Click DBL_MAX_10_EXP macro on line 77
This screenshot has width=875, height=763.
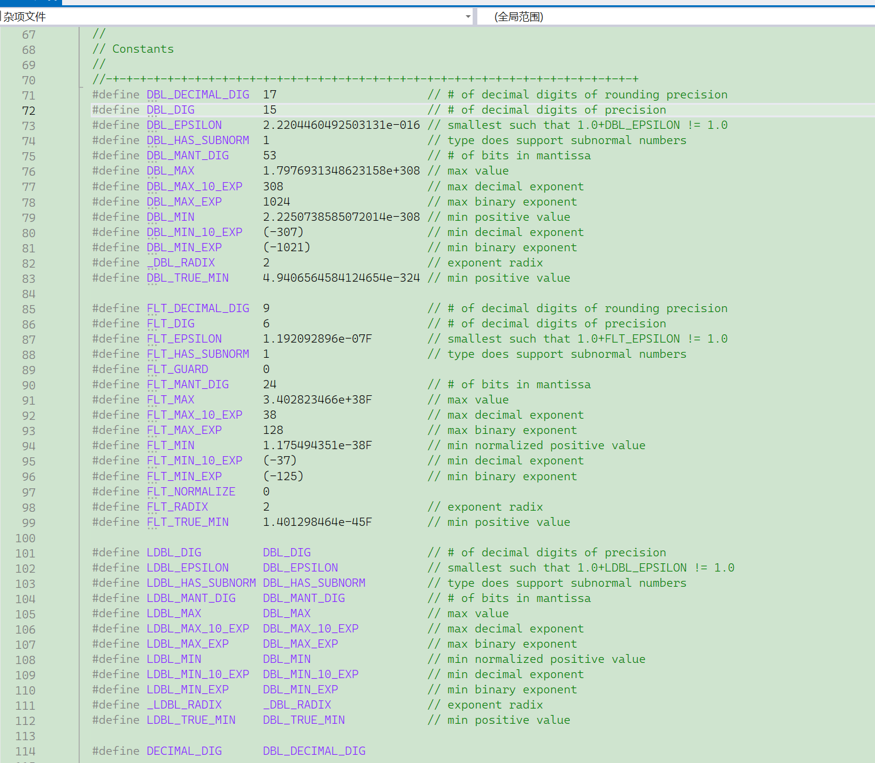[x=194, y=186]
